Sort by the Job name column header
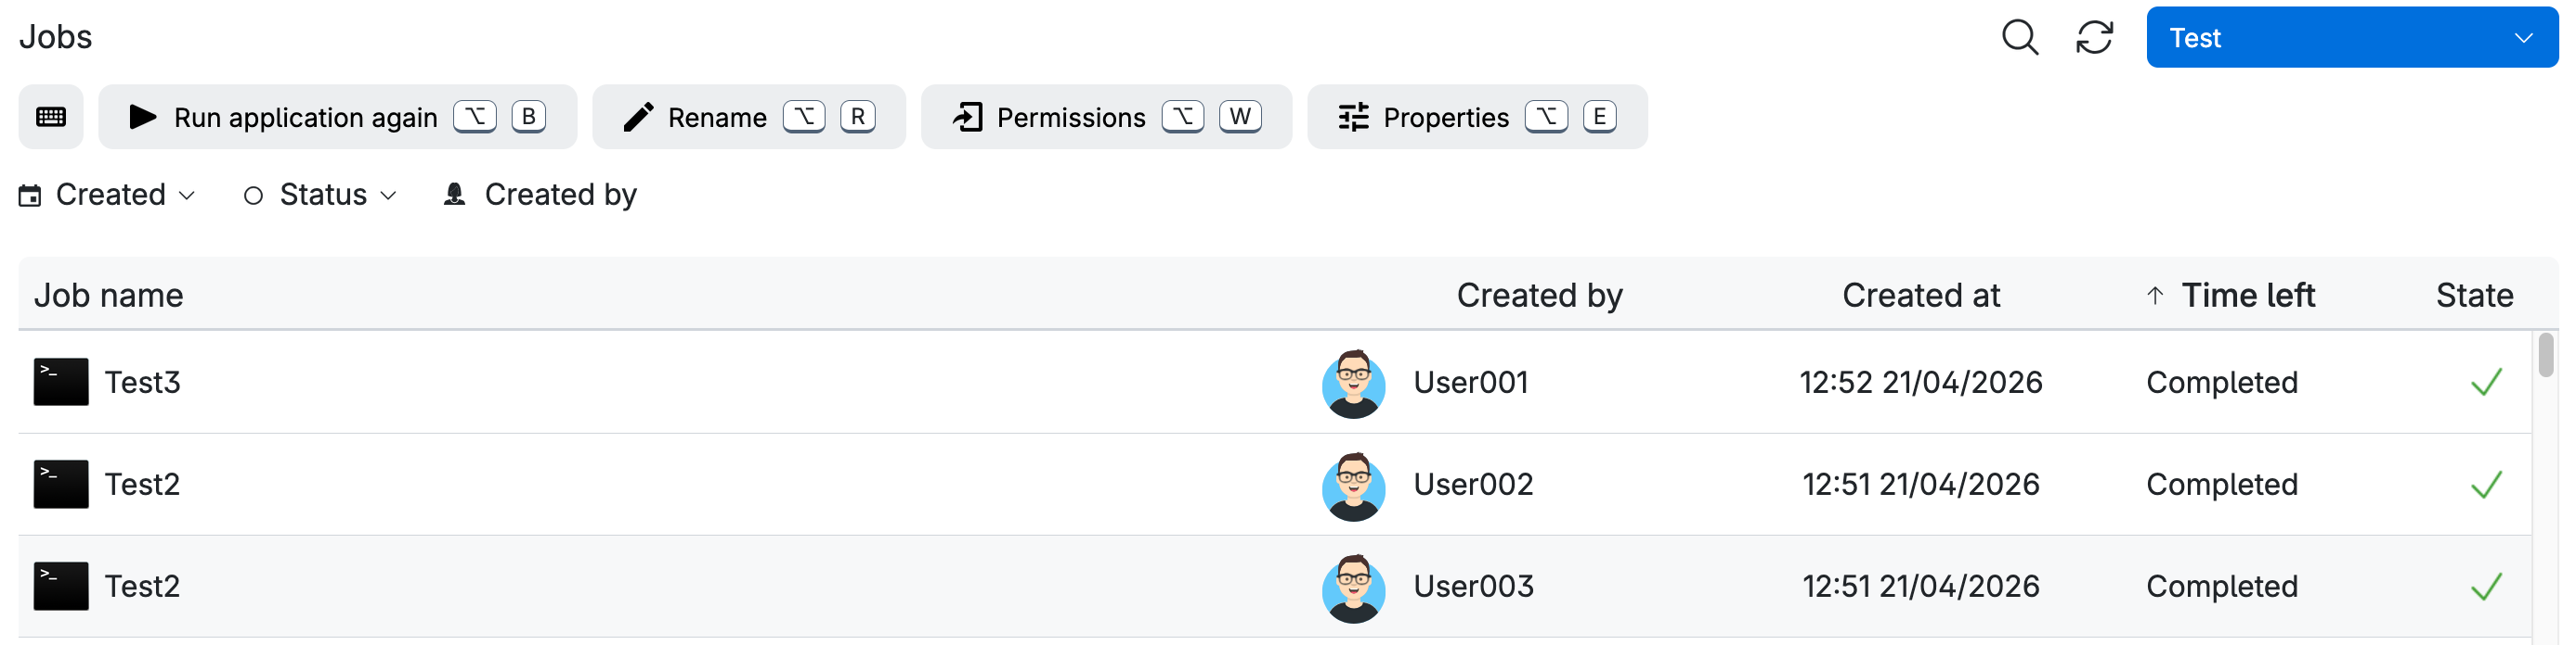 (109, 296)
